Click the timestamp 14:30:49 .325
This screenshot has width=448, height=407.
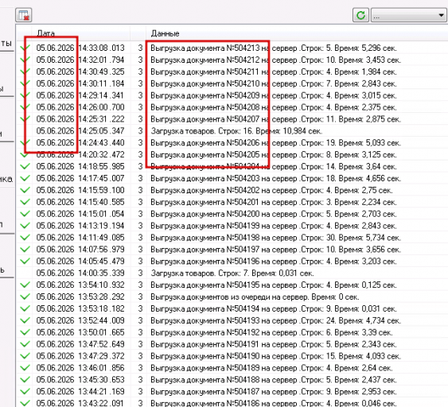[x=101, y=72]
